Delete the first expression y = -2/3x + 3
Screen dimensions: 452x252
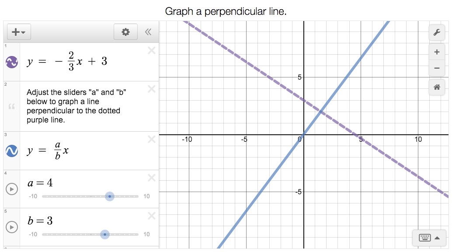(x=152, y=51)
